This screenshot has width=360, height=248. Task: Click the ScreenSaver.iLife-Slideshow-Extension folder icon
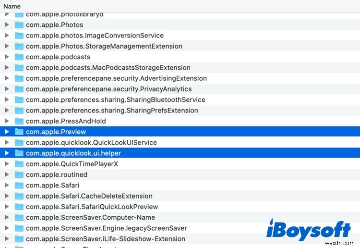[x=19, y=238]
